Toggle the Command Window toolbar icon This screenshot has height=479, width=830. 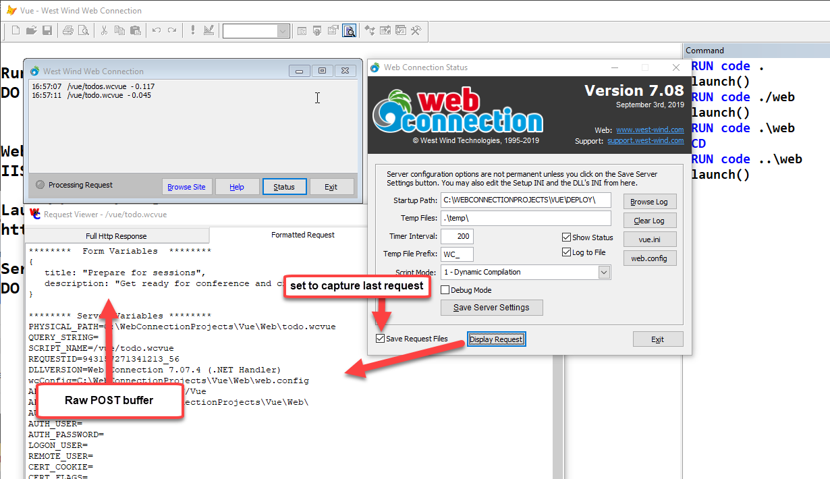click(302, 30)
